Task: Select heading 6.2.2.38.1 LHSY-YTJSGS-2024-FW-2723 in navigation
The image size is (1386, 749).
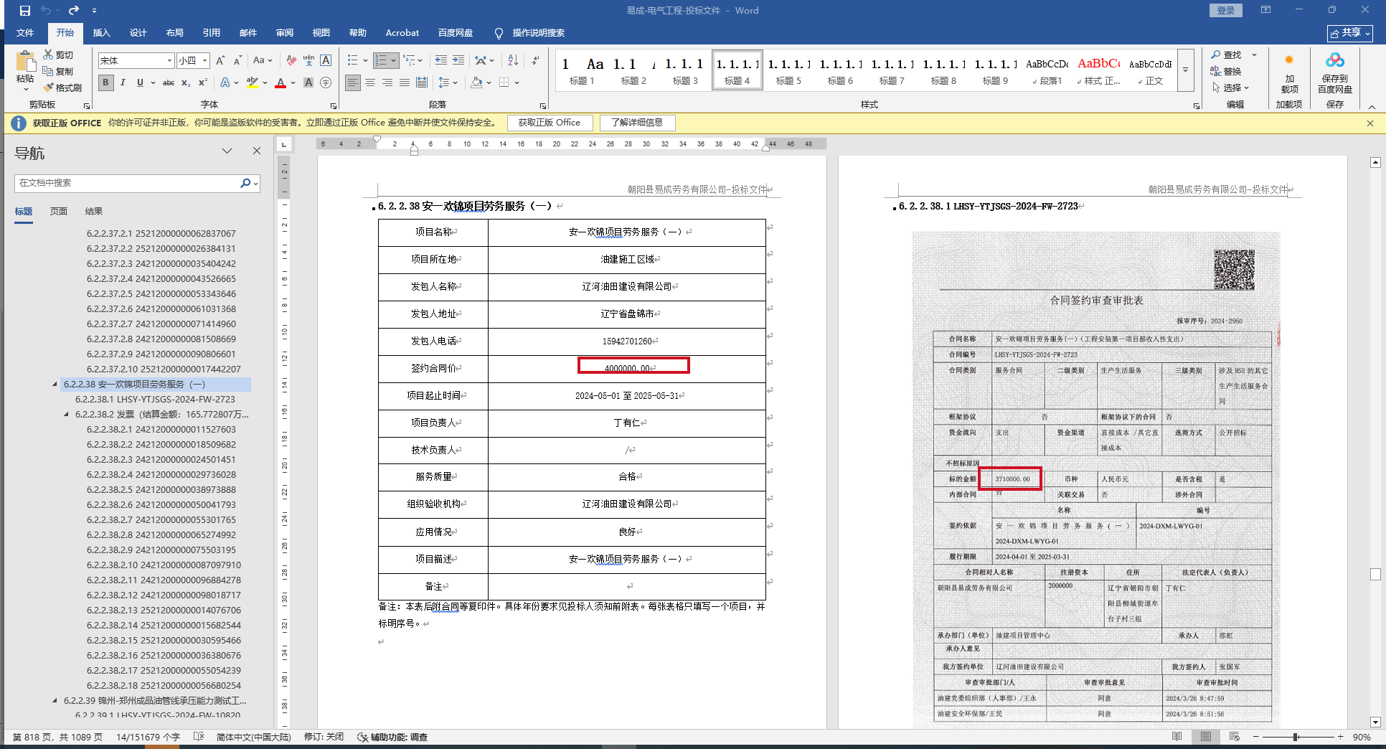Action: (155, 400)
